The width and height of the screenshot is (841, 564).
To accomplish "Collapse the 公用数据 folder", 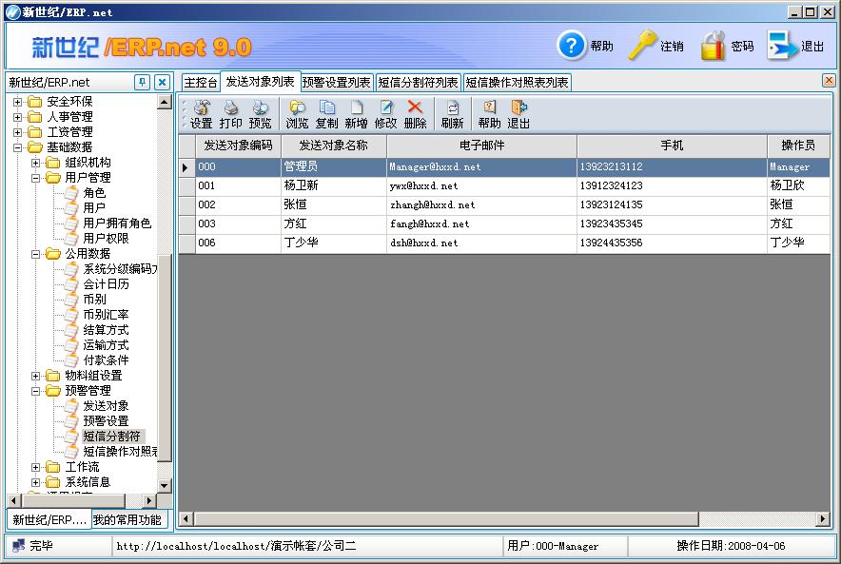I will pyautogui.click(x=35, y=254).
